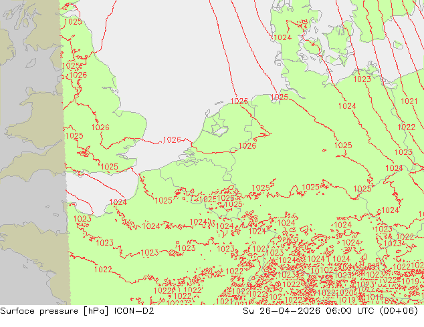Image resolution: width=424 pixels, height=327 pixels.
Task: Select the 1023 label on the German Baltic coast
Action: (x=362, y=79)
